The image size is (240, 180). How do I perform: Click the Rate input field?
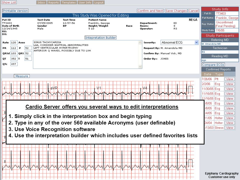point(14,42)
